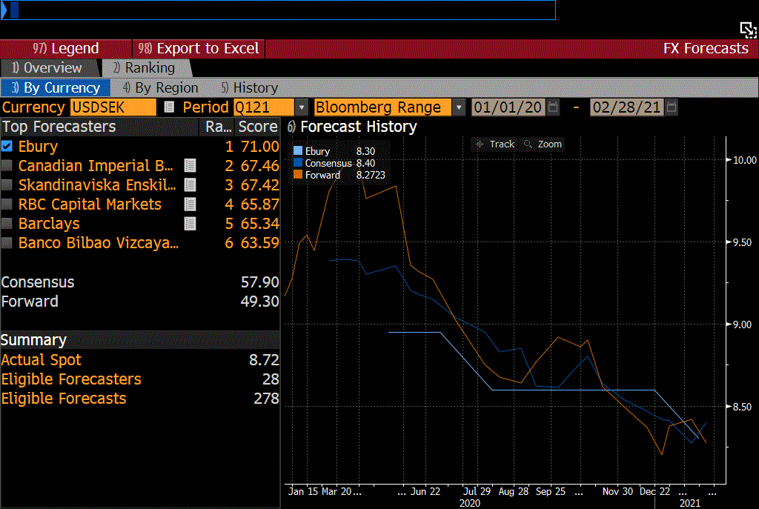Check the RBC Capital Markets checkbox
The image size is (759, 509).
pos(7,204)
